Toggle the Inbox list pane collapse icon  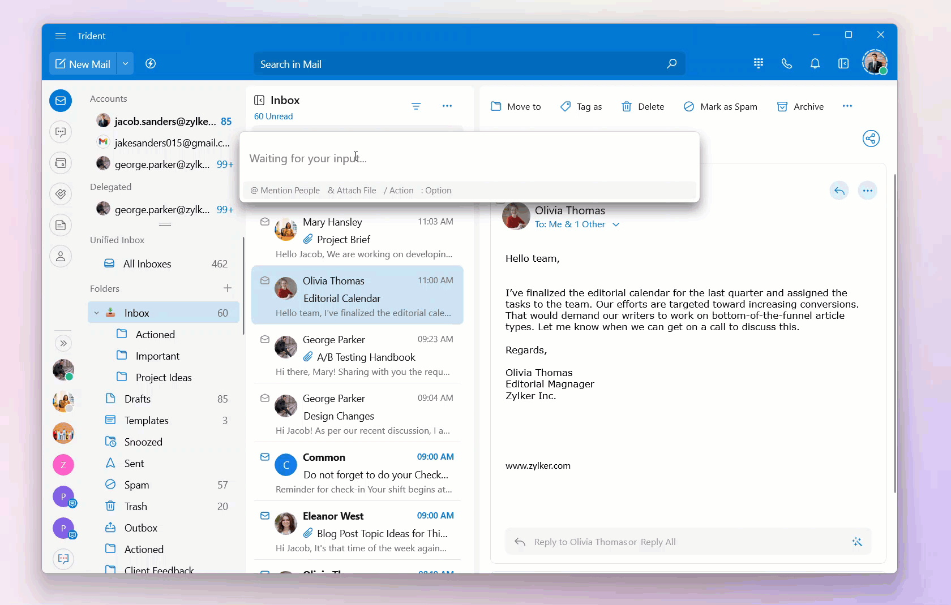pyautogui.click(x=259, y=101)
